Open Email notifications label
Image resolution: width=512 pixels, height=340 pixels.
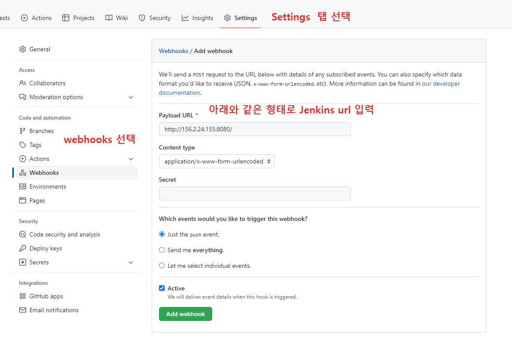coord(54,310)
